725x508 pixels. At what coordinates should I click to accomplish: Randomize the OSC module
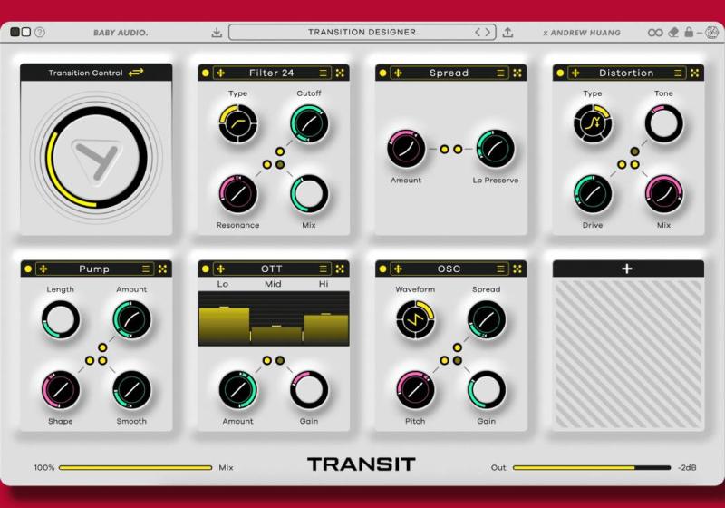point(517,269)
